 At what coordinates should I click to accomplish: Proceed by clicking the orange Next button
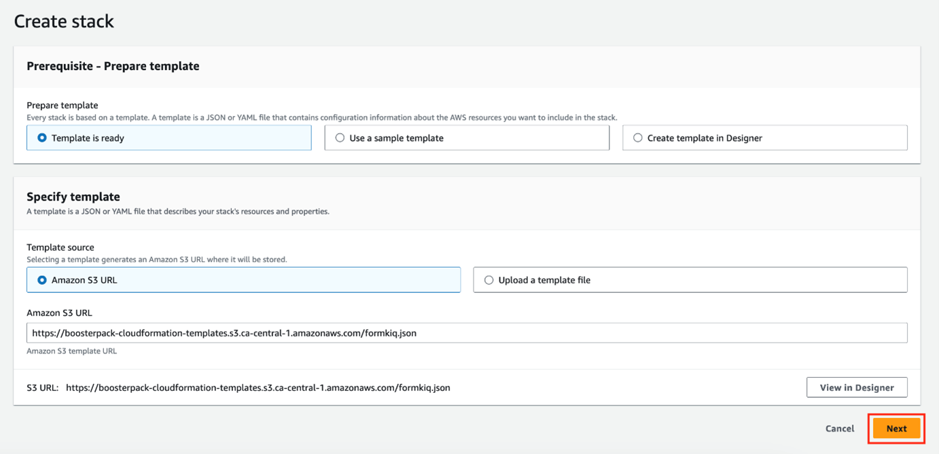coord(896,428)
